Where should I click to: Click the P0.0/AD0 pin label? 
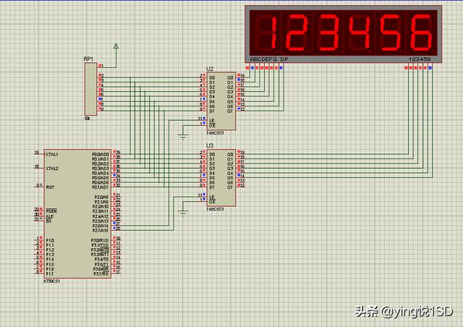[x=101, y=155]
